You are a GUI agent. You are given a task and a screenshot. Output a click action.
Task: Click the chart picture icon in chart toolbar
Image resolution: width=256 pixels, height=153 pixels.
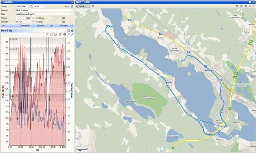55,34
